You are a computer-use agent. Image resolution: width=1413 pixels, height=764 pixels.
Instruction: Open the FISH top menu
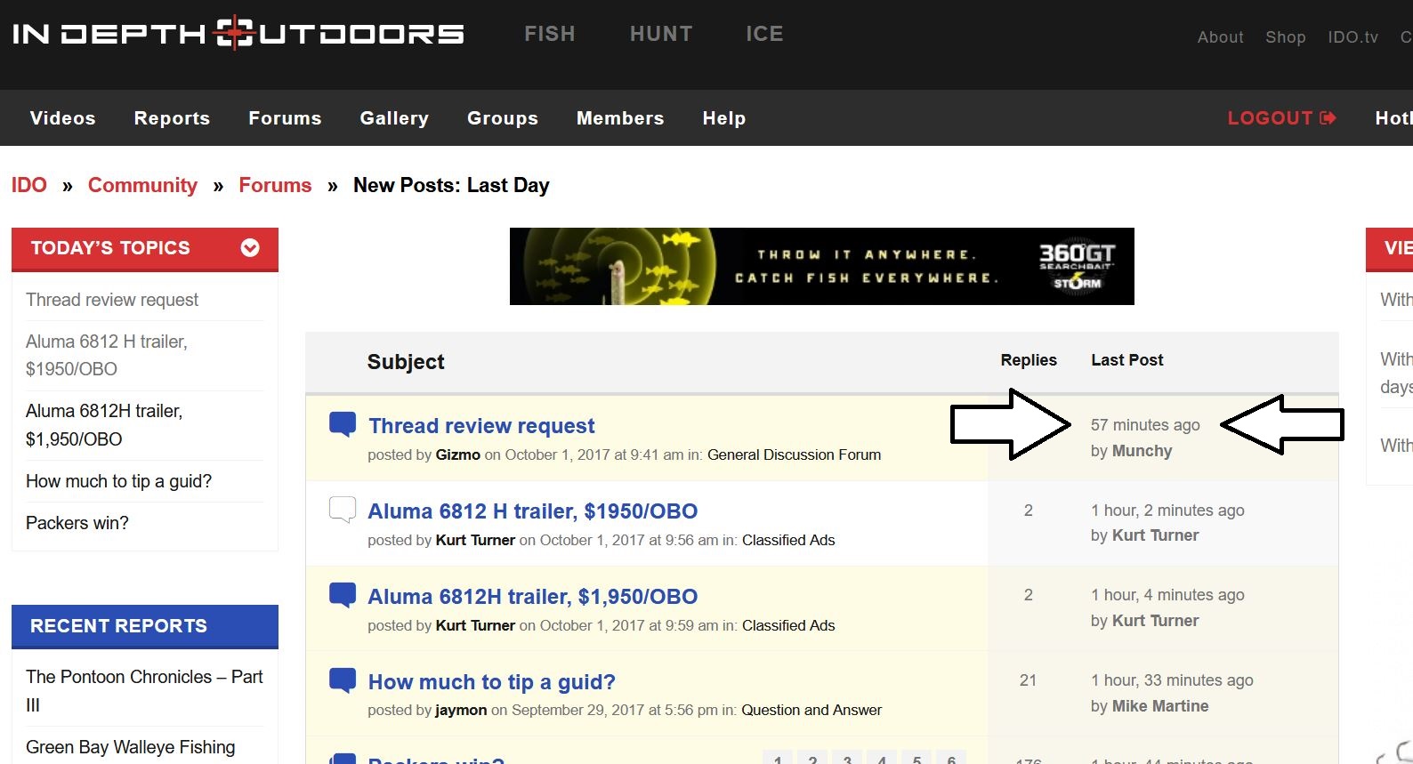coord(550,34)
